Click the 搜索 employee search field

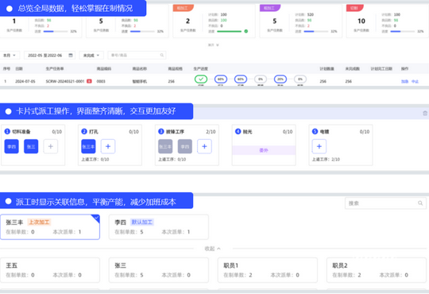tap(385, 203)
